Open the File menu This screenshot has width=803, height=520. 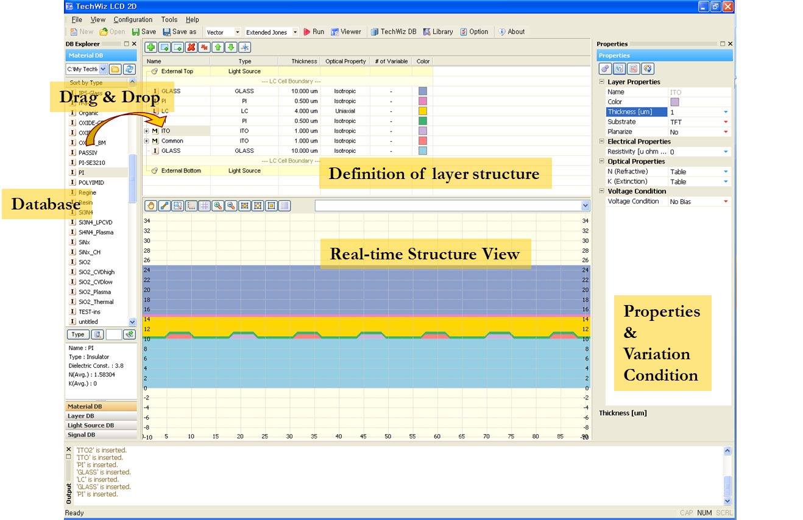tap(77, 19)
